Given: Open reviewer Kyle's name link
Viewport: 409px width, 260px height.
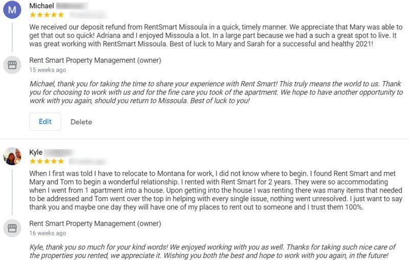Looking at the screenshot, I should pos(36,152).
